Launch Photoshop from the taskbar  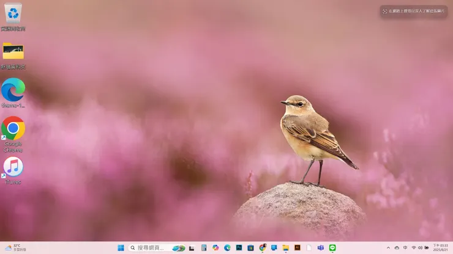coord(239,248)
